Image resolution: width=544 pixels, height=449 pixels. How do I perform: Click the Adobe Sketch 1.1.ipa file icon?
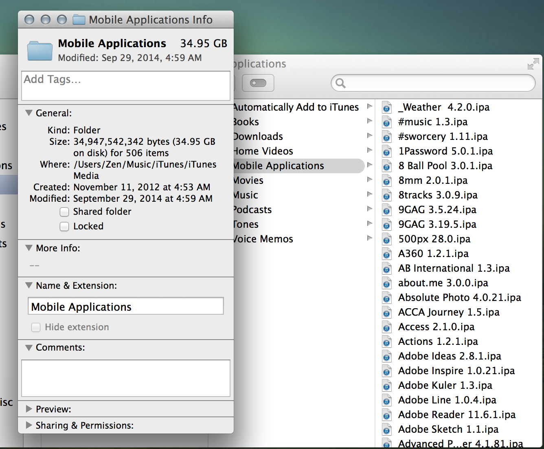pos(386,430)
